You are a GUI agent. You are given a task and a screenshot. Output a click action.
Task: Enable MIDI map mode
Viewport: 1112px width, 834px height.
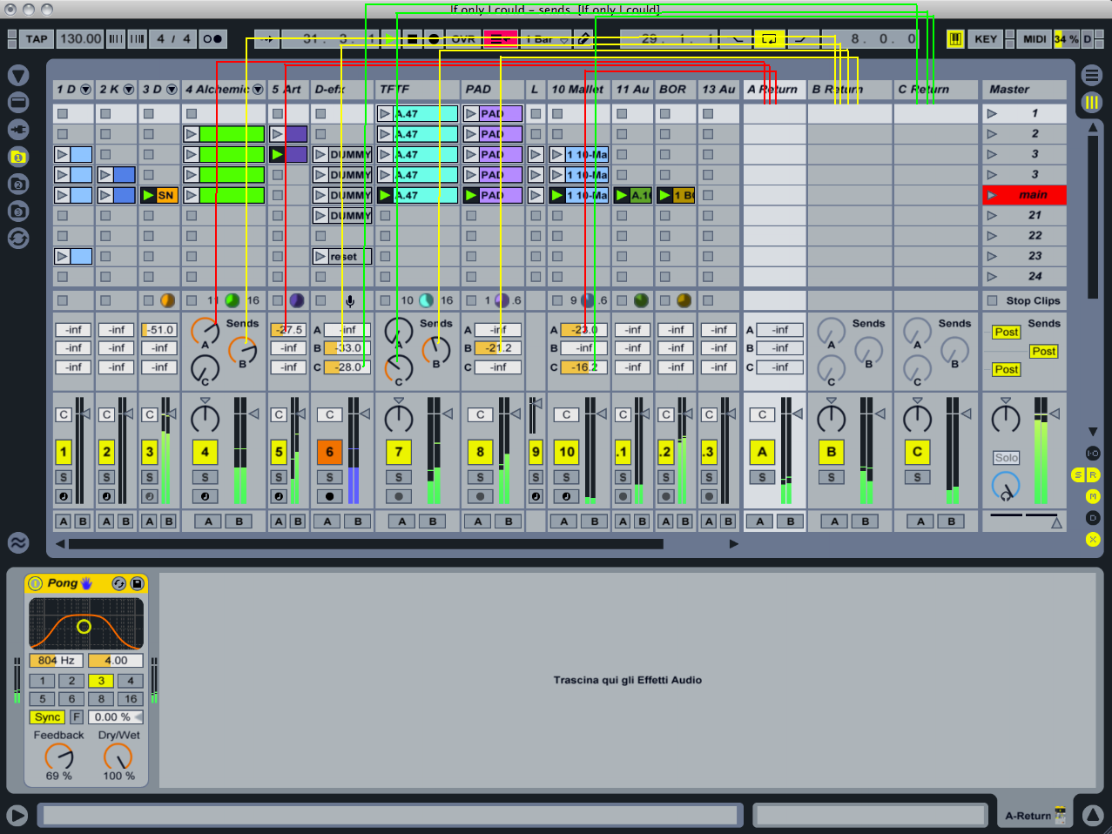pos(1034,39)
